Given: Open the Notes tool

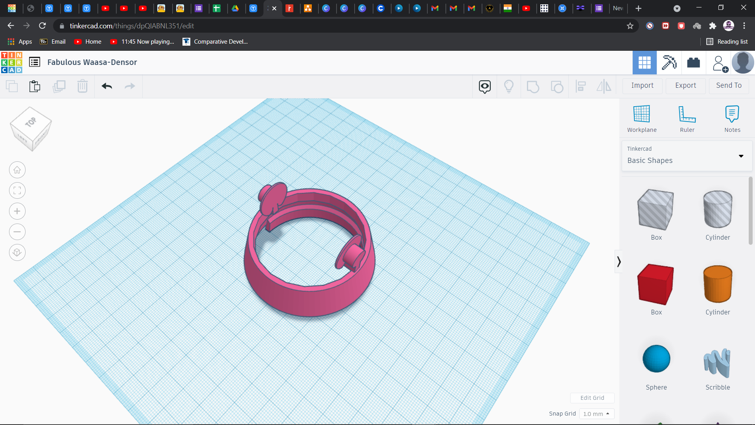Looking at the screenshot, I should click(x=732, y=114).
